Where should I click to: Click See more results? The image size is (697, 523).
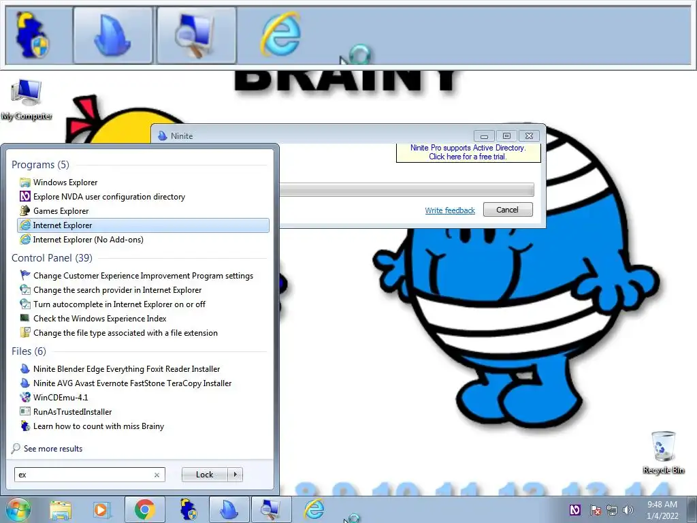point(47,449)
